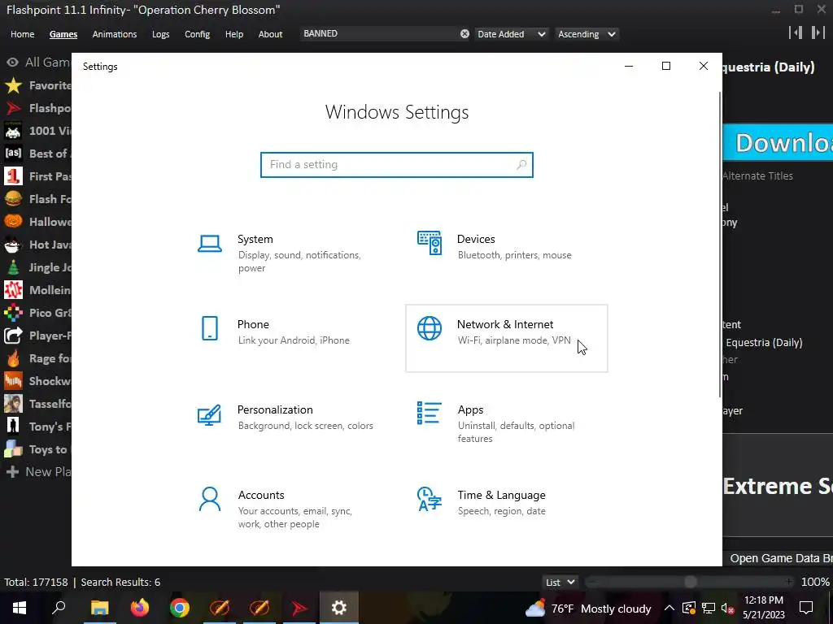Select the Flash burger playlist icon
The image size is (833, 624).
click(x=13, y=199)
